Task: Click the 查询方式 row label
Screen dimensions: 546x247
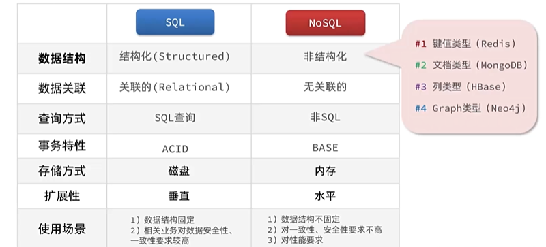Action: pos(62,119)
